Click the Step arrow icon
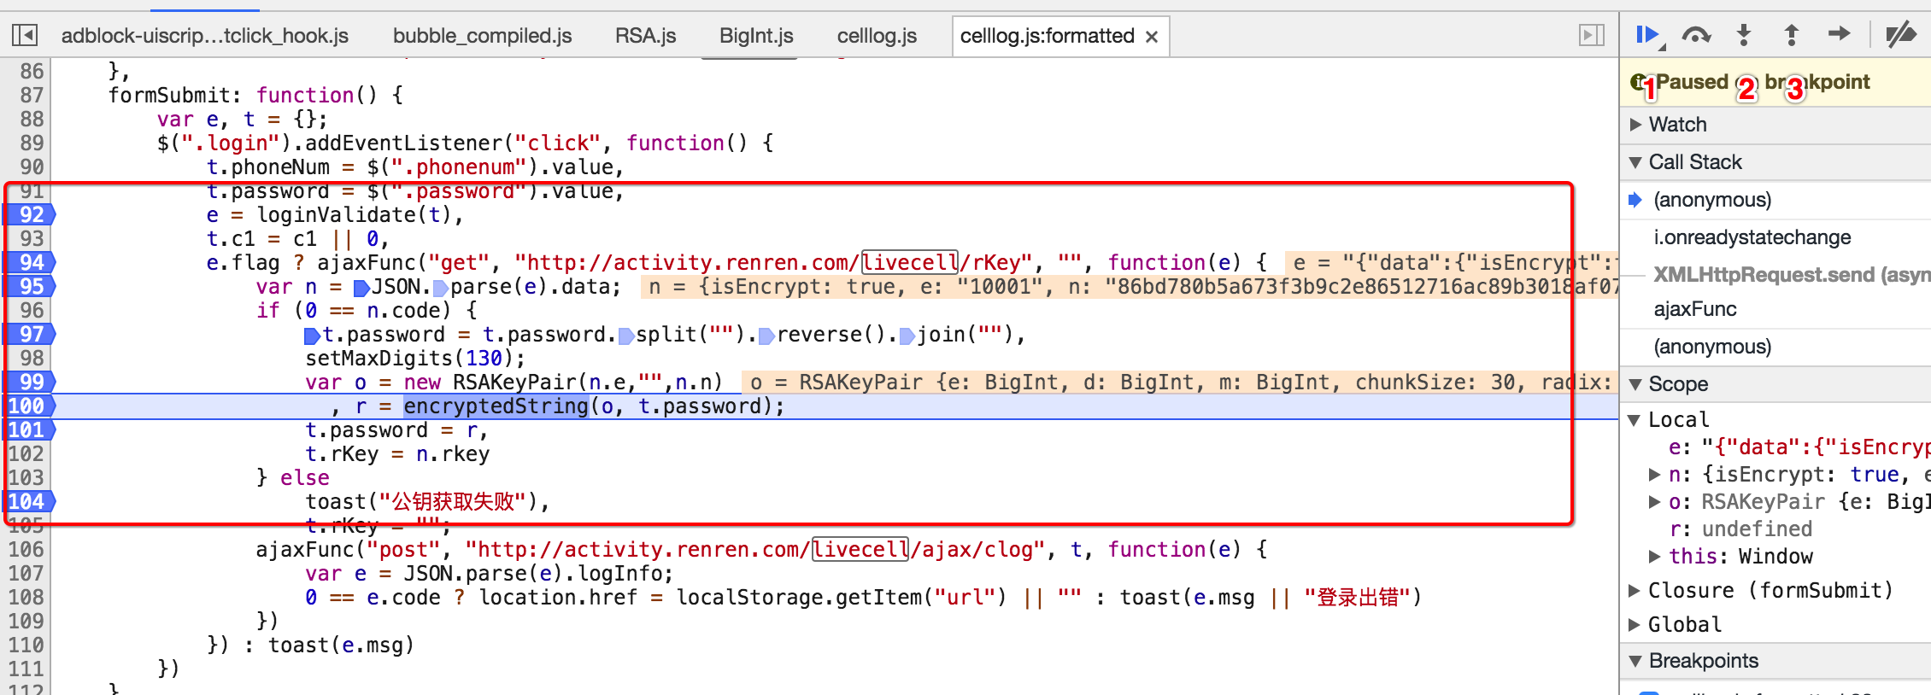The image size is (1931, 695). tap(1839, 34)
